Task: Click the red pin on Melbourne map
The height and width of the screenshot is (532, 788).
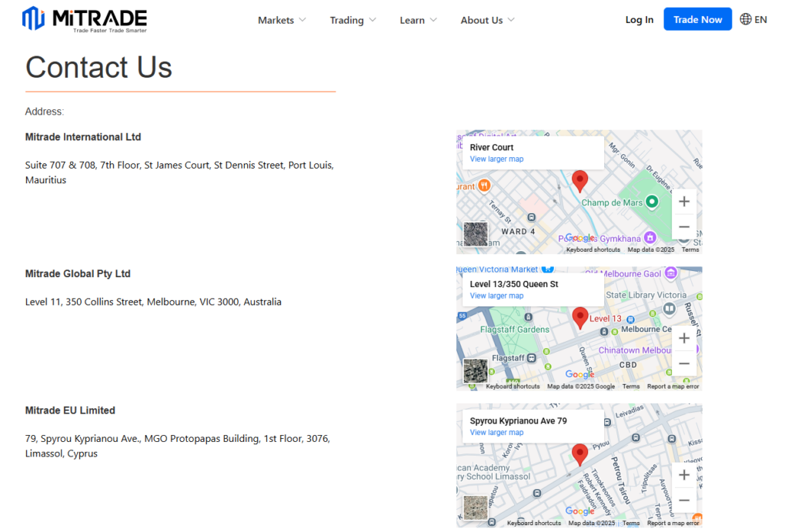Action: point(580,317)
